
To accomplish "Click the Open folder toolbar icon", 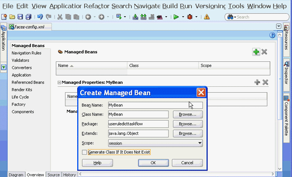I will (12, 17).
